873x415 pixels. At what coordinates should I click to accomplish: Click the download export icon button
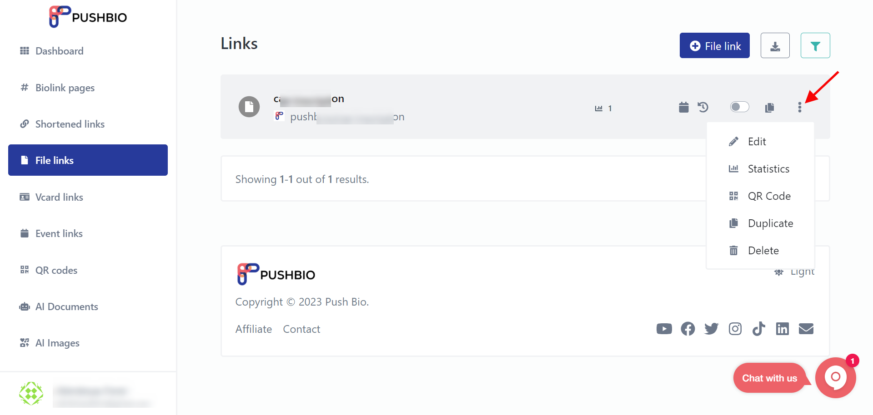click(775, 45)
